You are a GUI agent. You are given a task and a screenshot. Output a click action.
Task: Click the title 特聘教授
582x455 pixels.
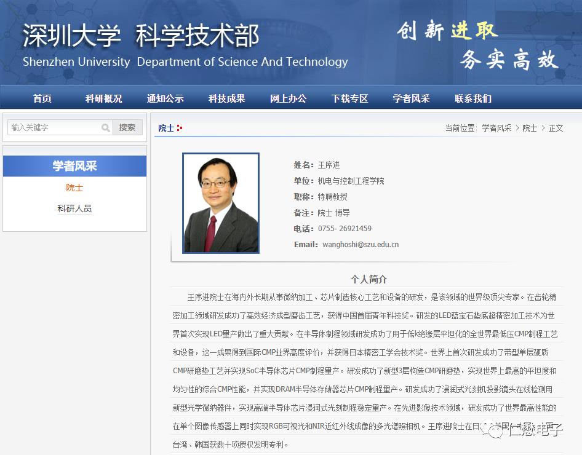pos(333,197)
